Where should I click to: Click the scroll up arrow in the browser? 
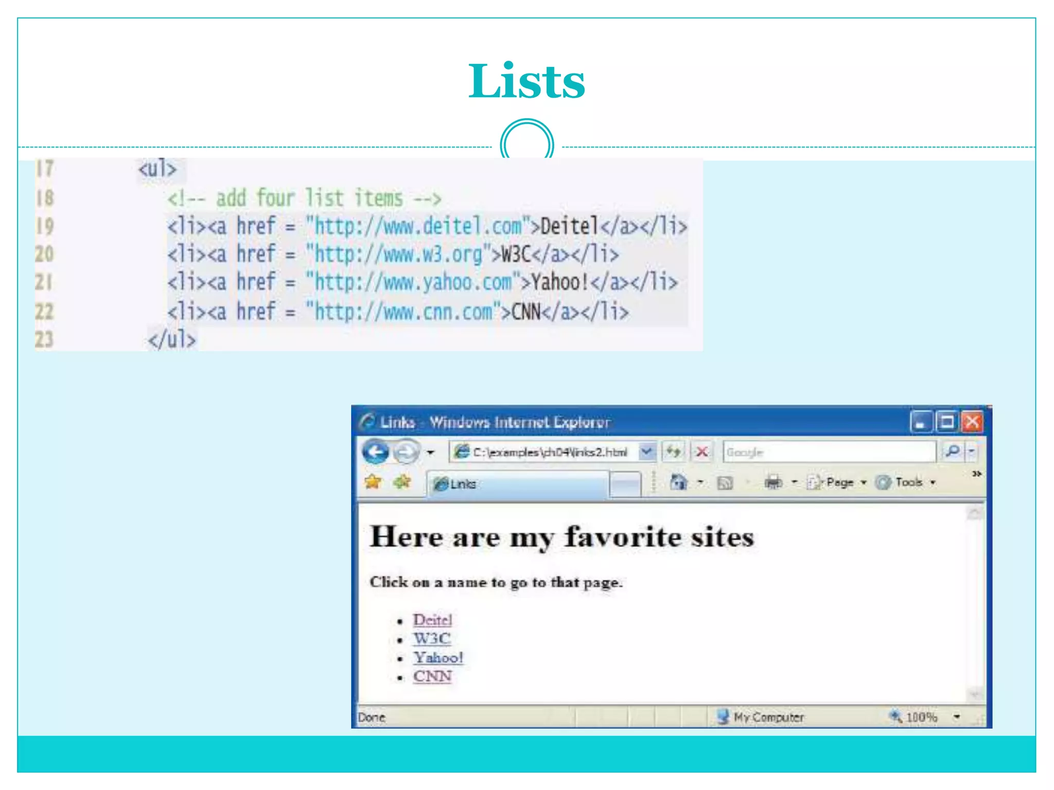click(974, 514)
